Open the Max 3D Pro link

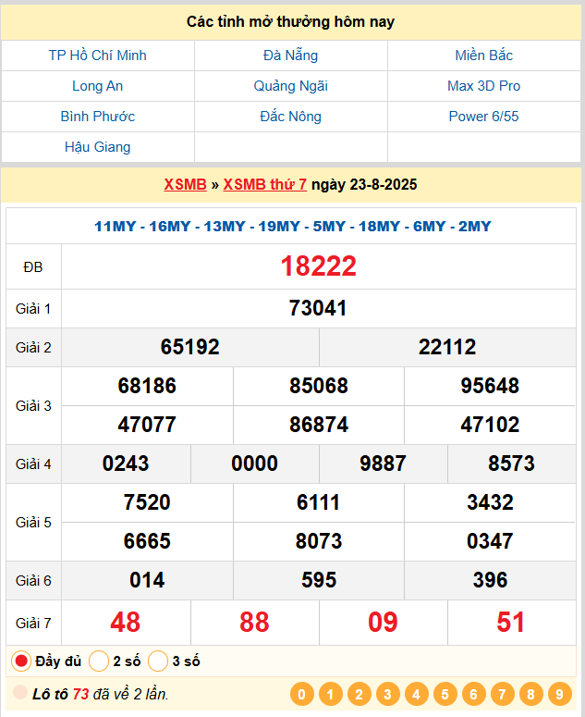pos(483,86)
